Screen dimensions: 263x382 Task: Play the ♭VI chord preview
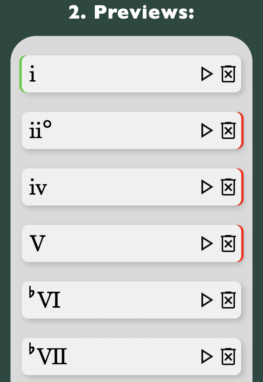point(207,300)
